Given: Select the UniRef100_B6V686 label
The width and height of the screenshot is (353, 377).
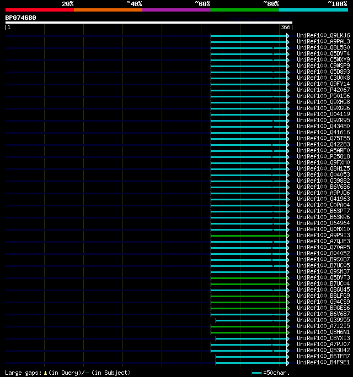Looking at the screenshot, I should [x=323, y=187].
